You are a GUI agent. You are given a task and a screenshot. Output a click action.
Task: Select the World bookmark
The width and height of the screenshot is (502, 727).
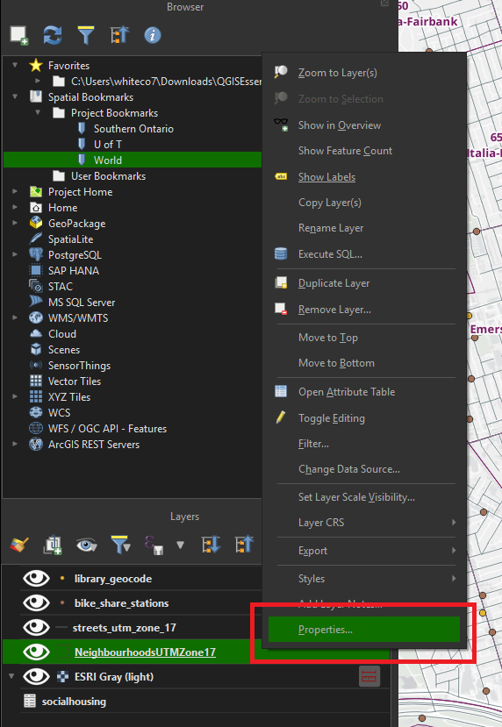click(x=108, y=160)
